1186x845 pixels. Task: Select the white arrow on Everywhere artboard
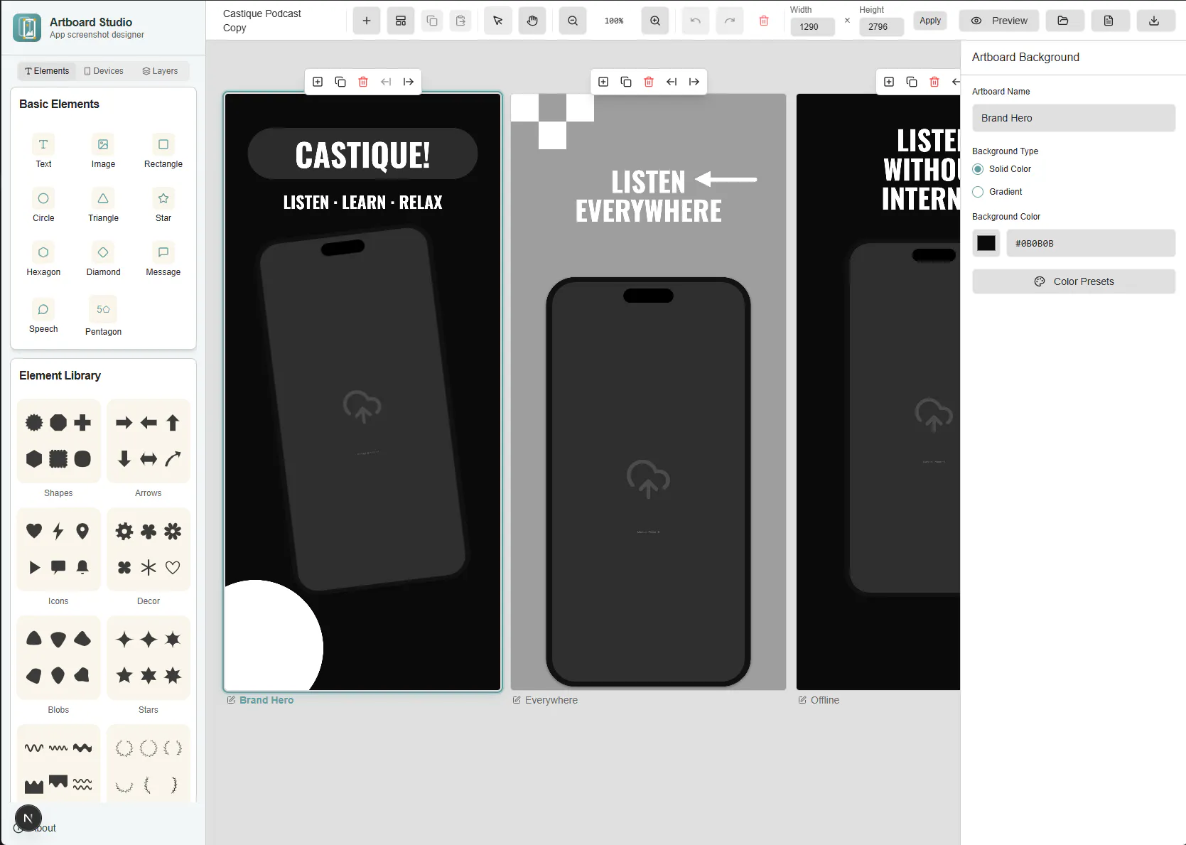tap(726, 179)
